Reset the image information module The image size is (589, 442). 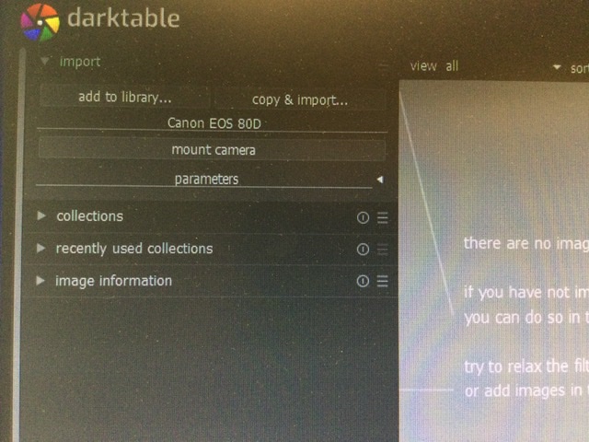point(363,281)
